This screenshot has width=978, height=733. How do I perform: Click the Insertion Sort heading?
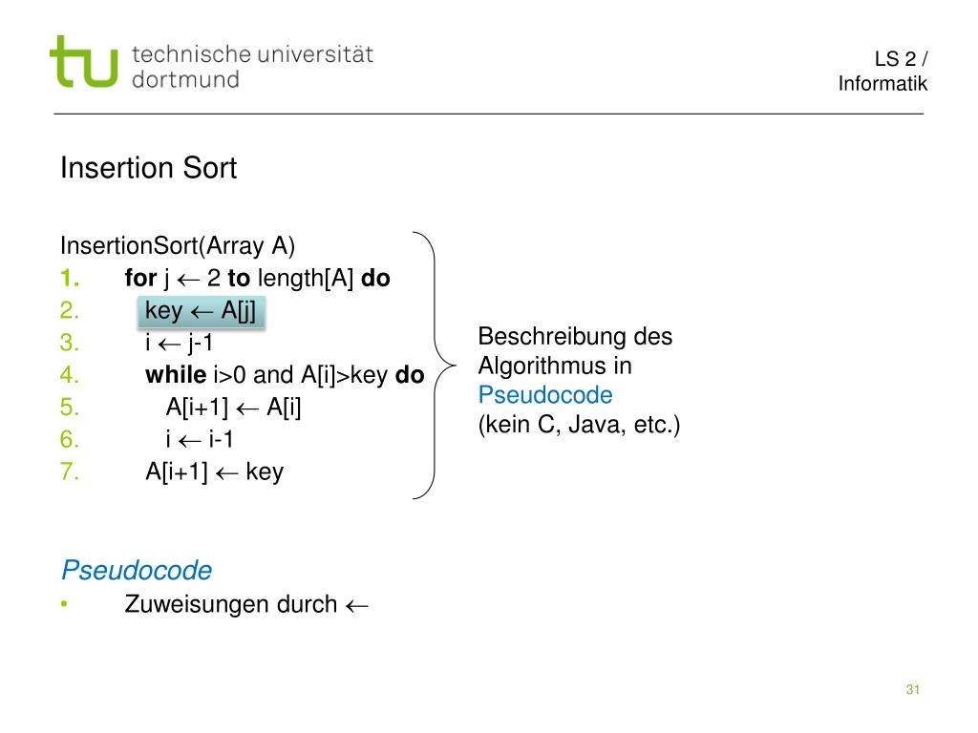pos(148,168)
